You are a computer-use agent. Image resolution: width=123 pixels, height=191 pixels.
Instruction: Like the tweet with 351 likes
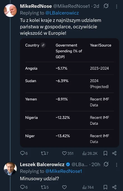pyautogui.click(x=67, y=153)
